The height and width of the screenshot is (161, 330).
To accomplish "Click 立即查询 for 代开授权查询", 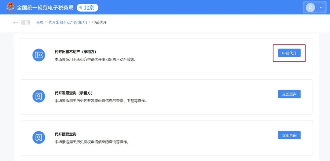I will (289, 135).
